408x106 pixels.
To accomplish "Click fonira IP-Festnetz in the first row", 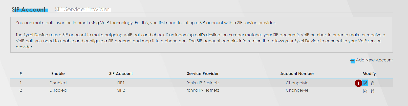I will coord(203,83).
